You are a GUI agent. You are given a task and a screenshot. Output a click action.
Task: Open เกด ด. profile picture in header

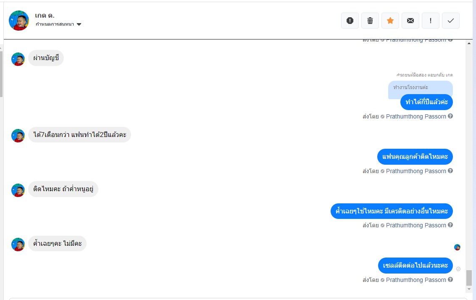[19, 21]
